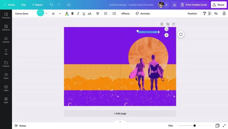
Task: Duplicate the page
Action: pos(168,24)
